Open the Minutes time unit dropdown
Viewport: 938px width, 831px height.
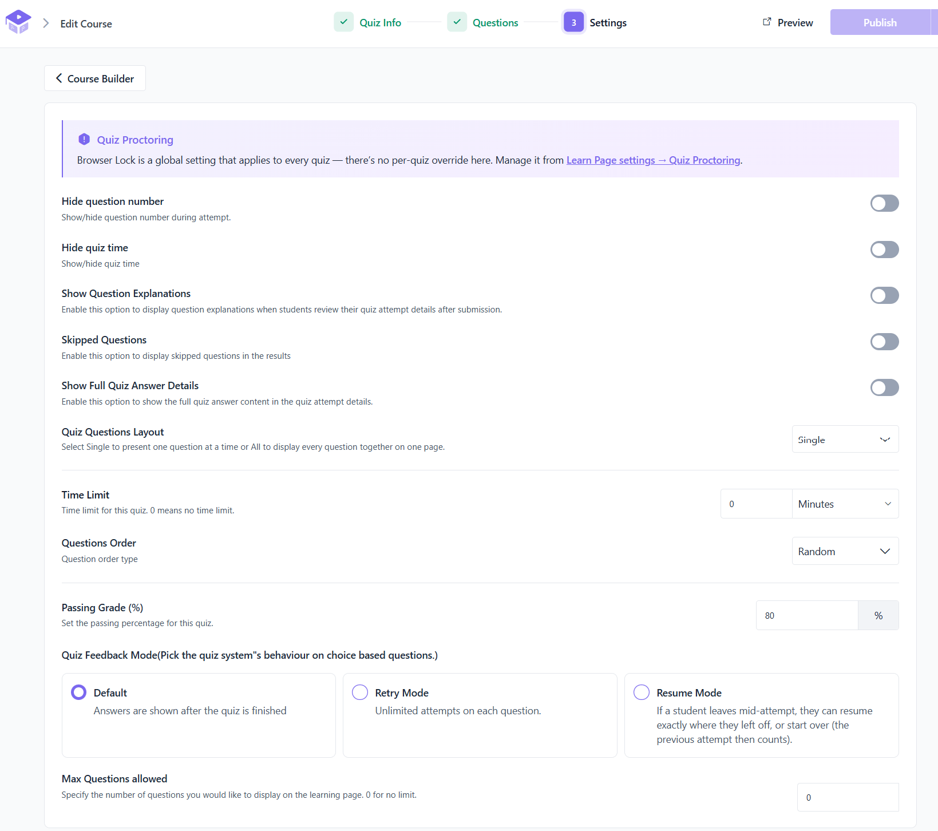(845, 504)
